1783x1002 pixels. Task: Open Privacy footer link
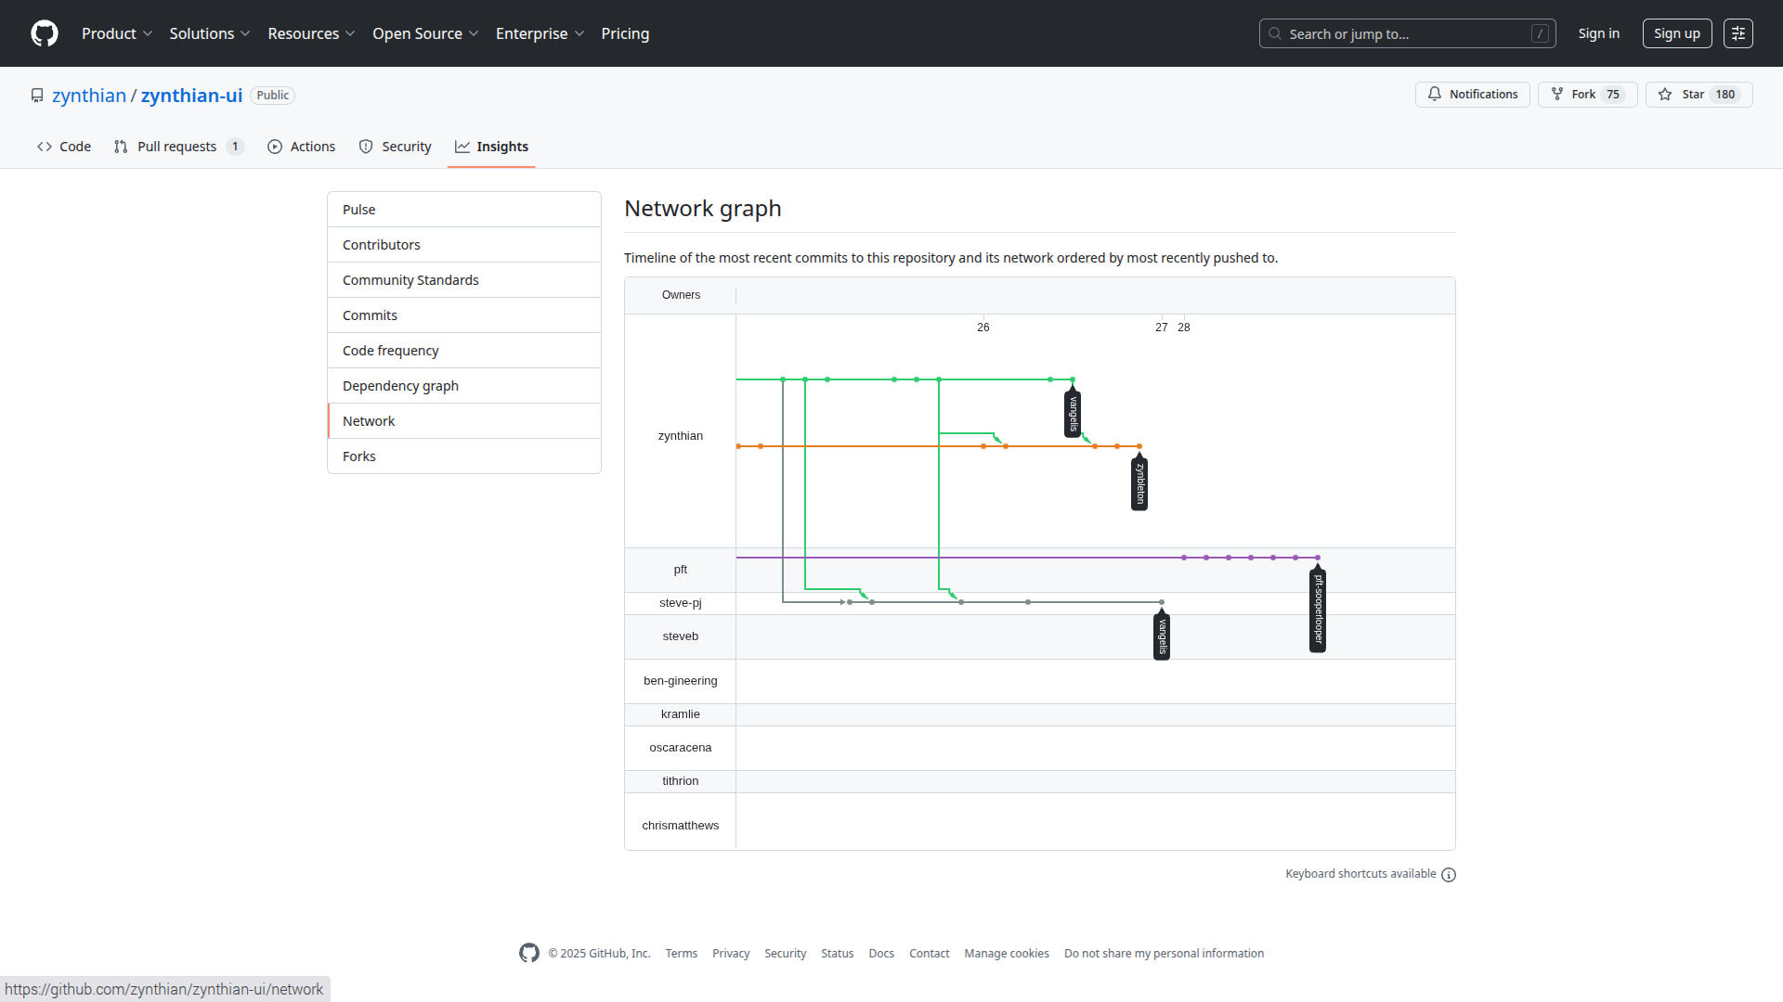click(x=731, y=954)
